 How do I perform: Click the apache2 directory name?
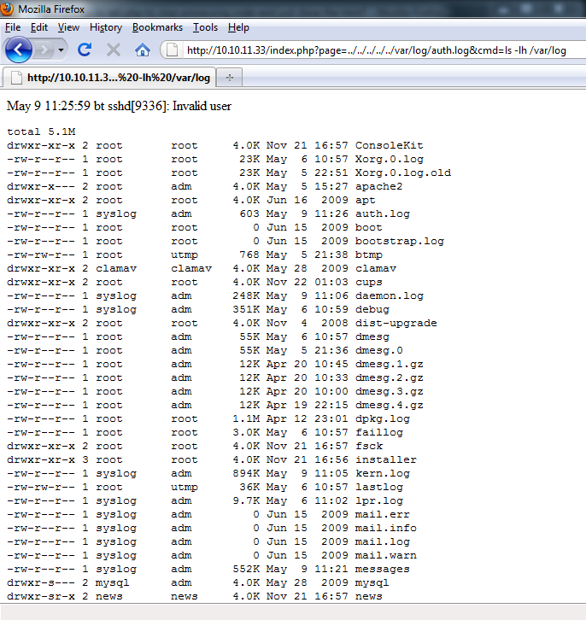tap(378, 186)
